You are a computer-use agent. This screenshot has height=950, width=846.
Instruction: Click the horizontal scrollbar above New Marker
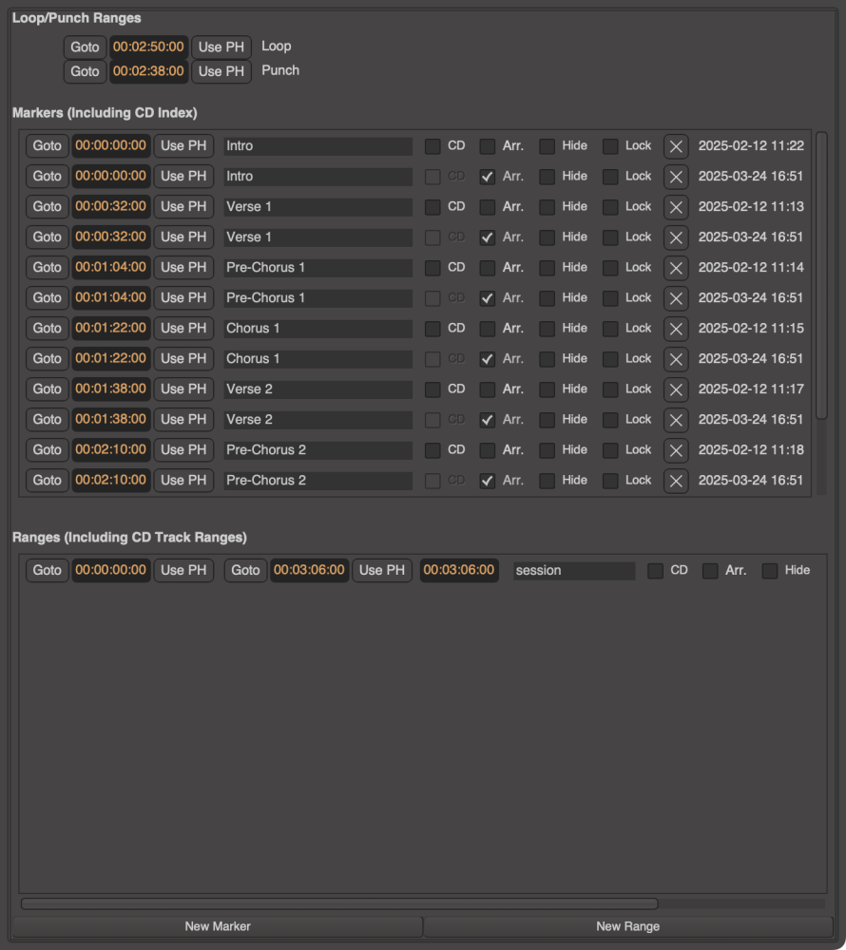(339, 904)
